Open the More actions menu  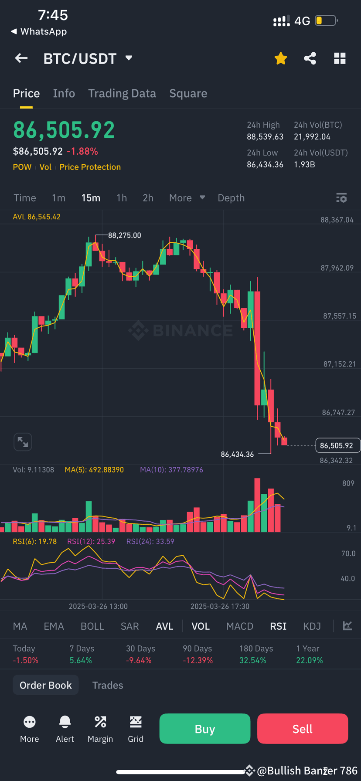29,729
